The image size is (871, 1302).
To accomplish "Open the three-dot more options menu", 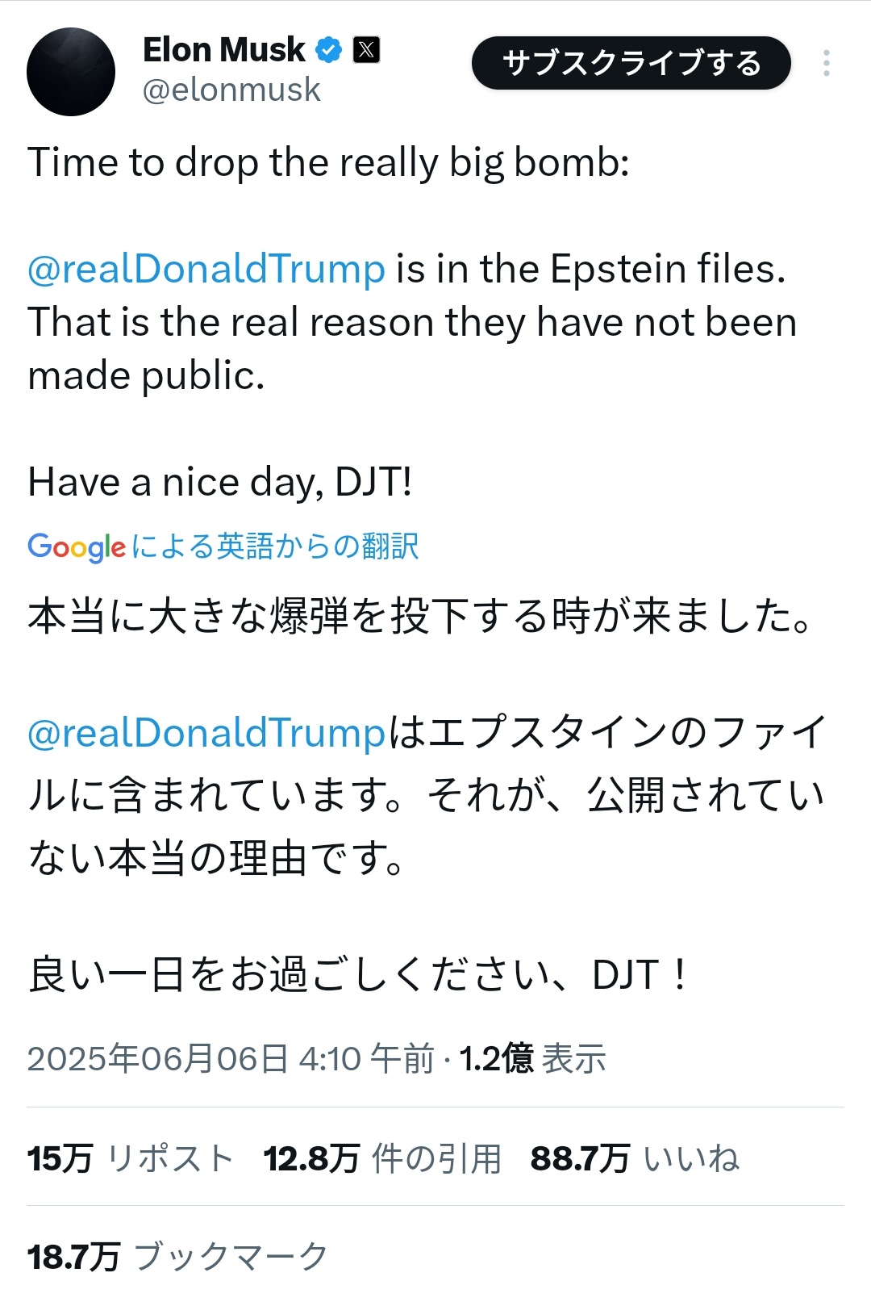I will (826, 63).
